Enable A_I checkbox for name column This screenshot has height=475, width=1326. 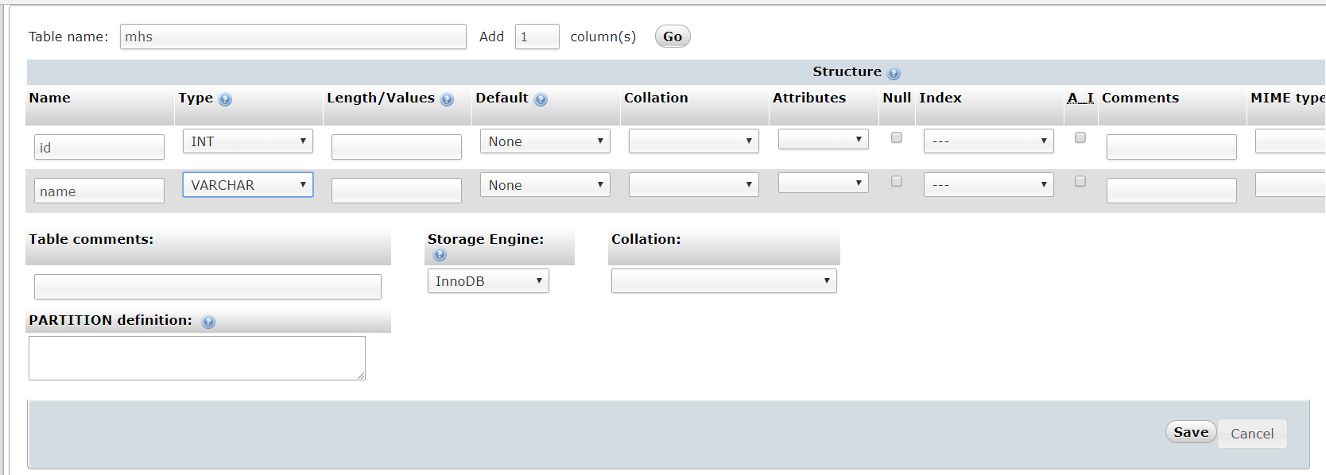[1080, 181]
